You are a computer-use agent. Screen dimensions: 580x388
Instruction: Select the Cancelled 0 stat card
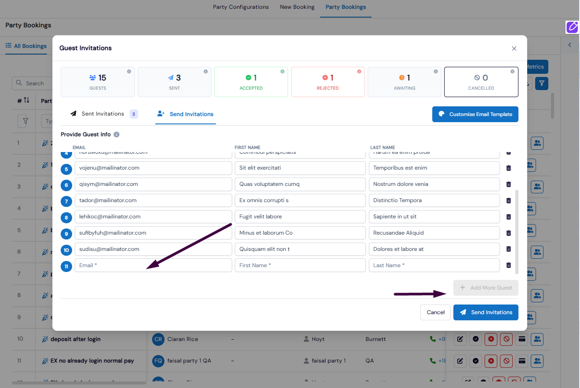481,82
